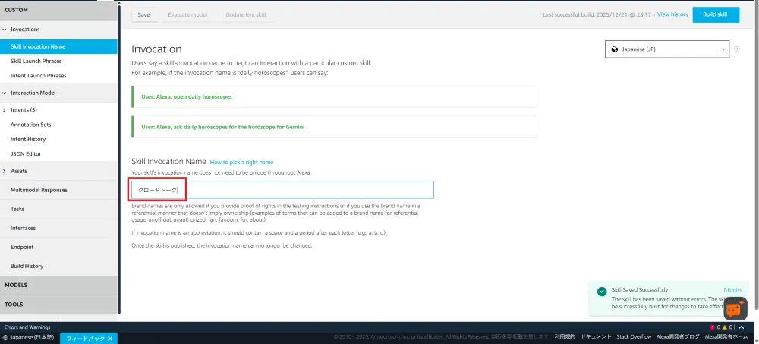The height and width of the screenshot is (344, 759).
Task: Click the orange chat assistant icon
Action: pos(735,308)
